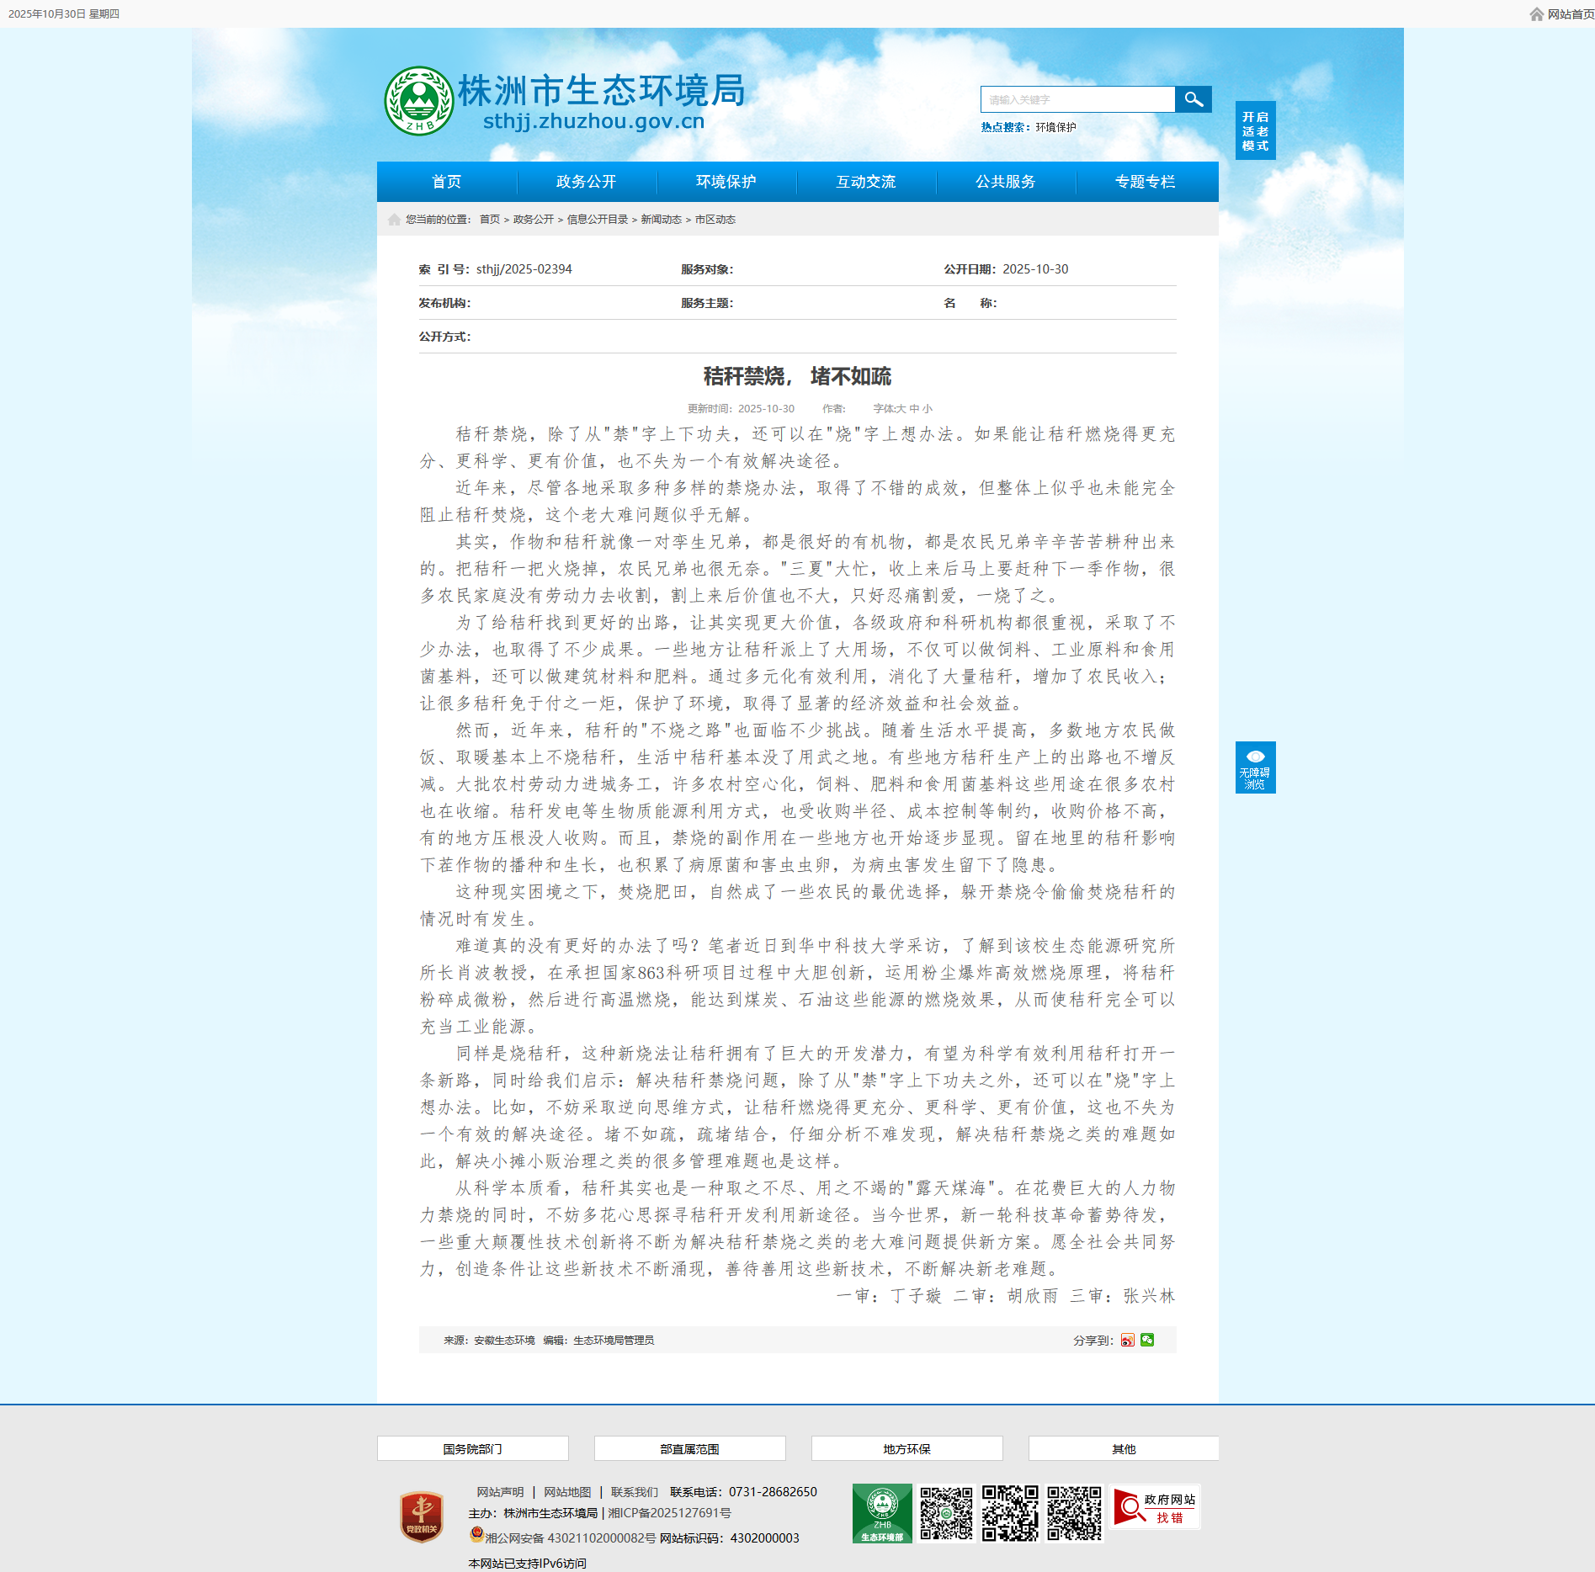Viewport: 1595px width, 1572px height.
Task: Expand the 部直属范围 links dropdown
Action: click(689, 1449)
